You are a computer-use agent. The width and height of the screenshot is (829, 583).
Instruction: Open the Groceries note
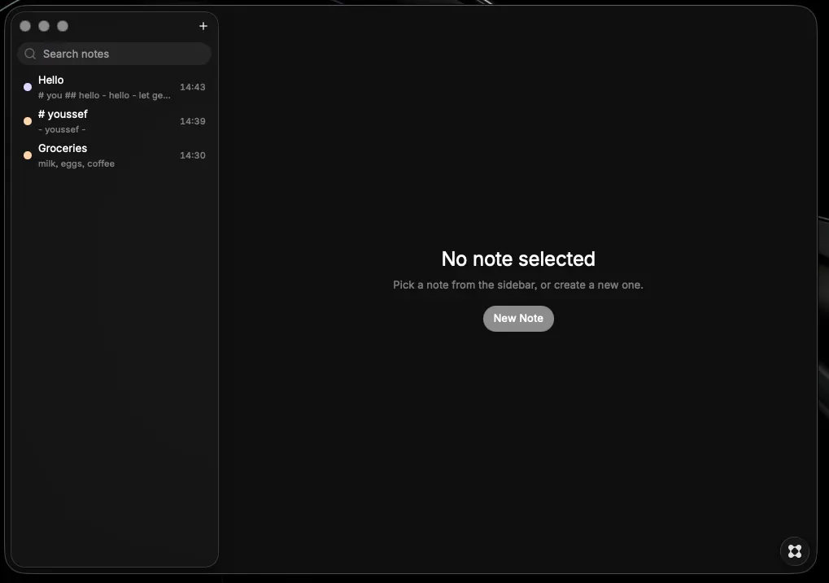115,155
